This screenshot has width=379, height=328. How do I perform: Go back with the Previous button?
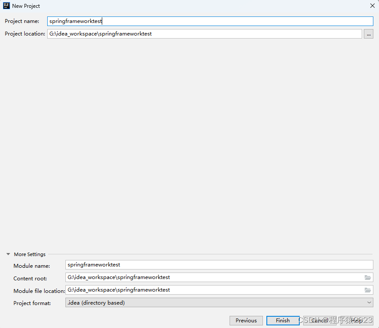click(246, 321)
